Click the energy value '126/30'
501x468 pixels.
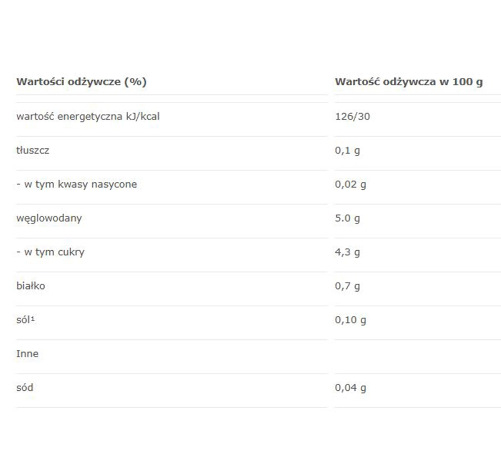[x=352, y=117]
